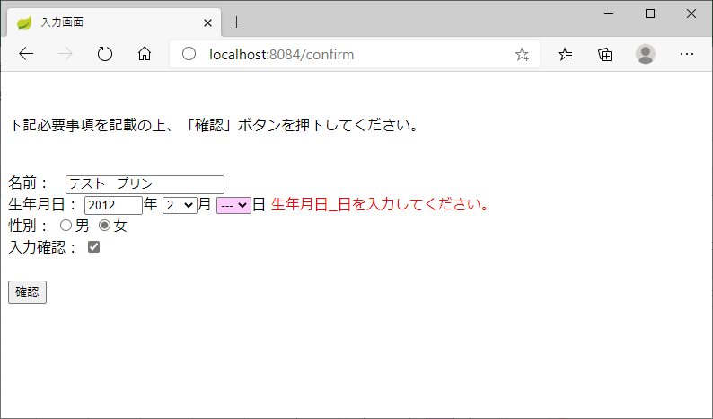
Task: Close the browser window
Action: (x=691, y=13)
